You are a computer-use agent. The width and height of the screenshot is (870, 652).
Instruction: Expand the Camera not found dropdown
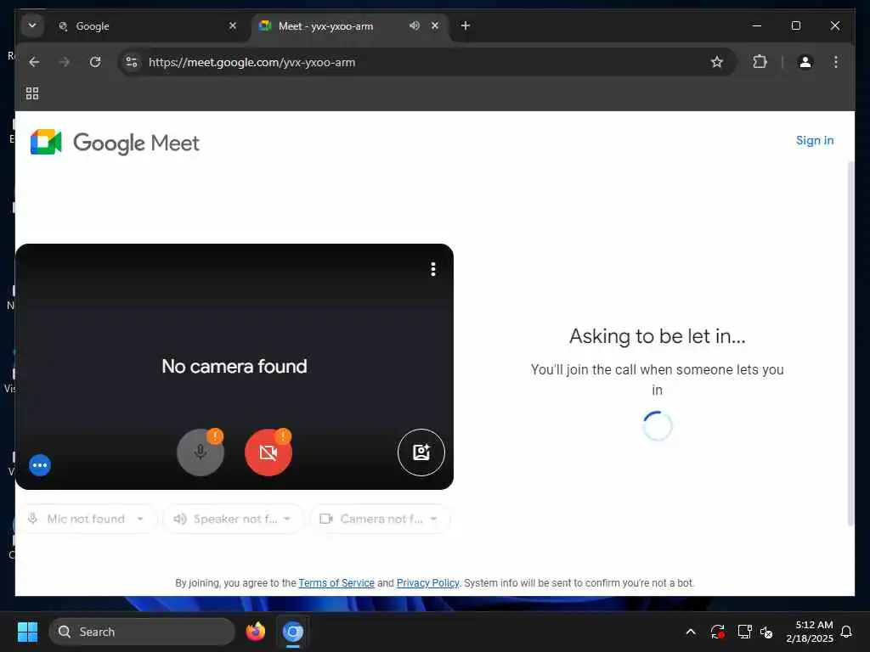(x=380, y=519)
